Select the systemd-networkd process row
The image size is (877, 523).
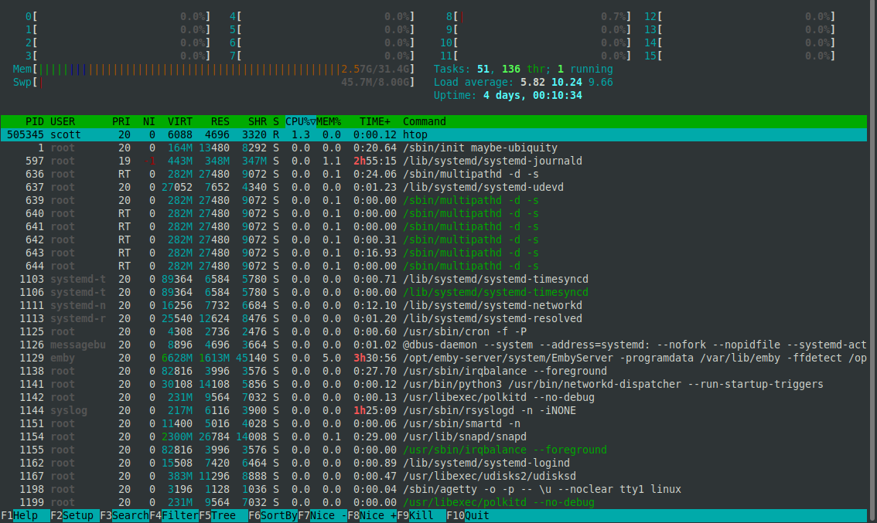tap(433, 305)
